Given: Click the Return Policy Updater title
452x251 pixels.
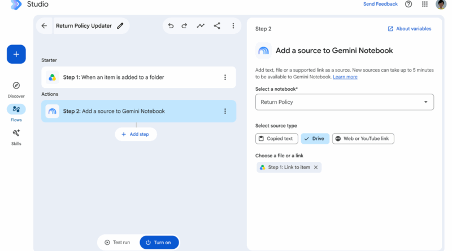Looking at the screenshot, I should click(x=84, y=25).
